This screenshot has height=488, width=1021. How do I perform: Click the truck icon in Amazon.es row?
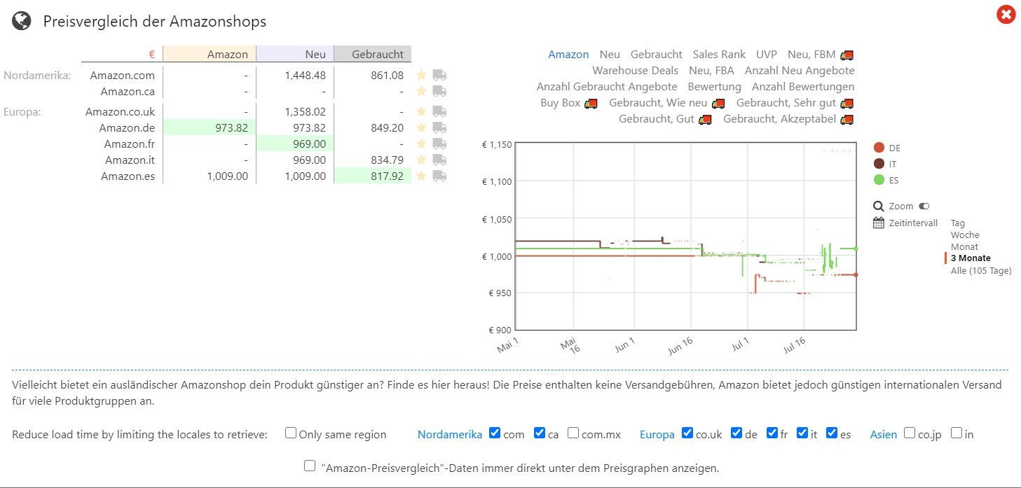click(x=439, y=176)
